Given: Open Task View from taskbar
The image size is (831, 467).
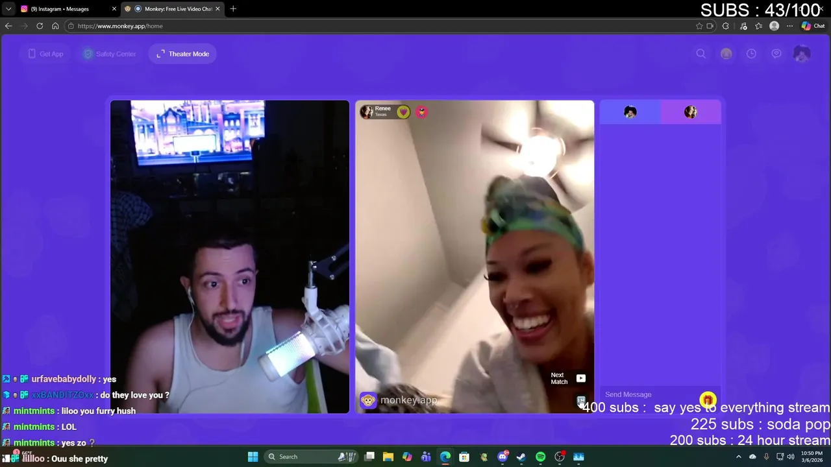Looking at the screenshot, I should [x=369, y=457].
